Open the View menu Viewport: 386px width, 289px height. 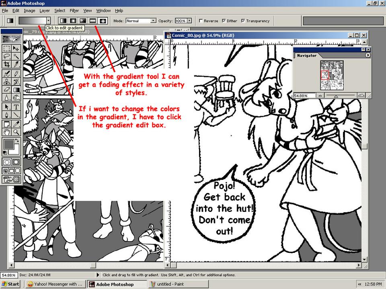[87, 10]
